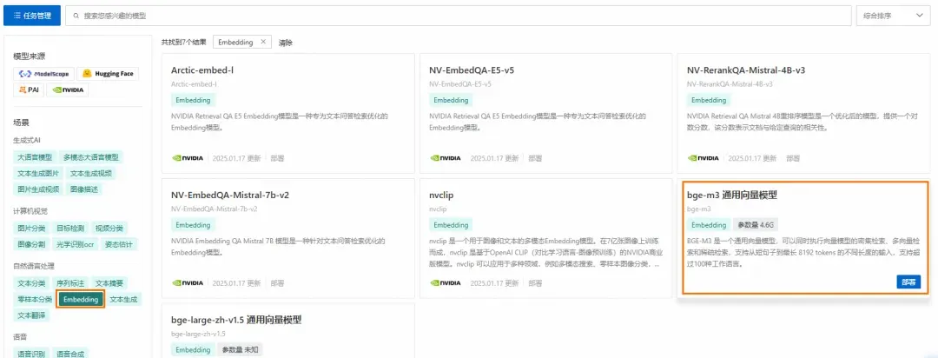Select the 文本翻译 NLP tag

pos(32,315)
